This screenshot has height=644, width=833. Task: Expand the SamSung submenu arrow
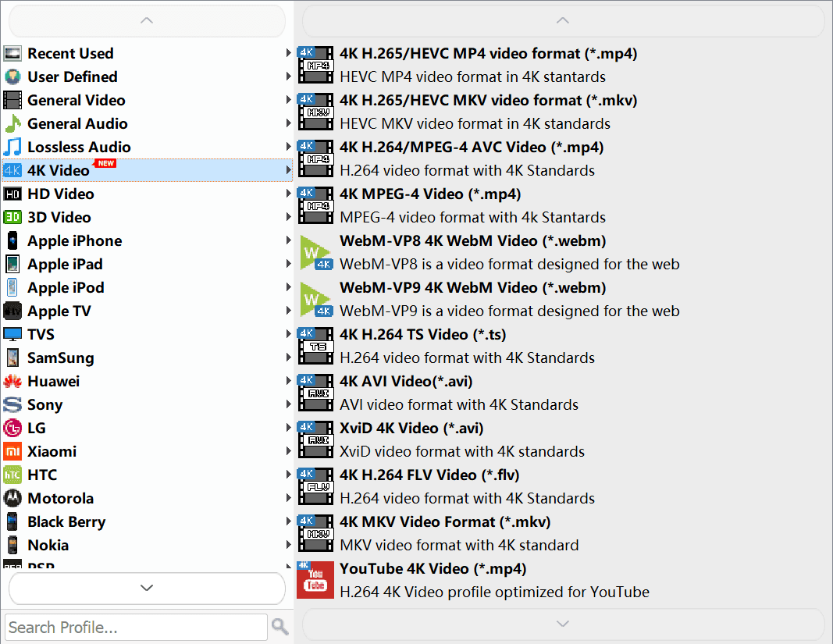tap(289, 357)
